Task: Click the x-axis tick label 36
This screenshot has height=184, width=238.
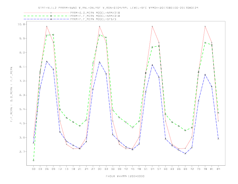Action: click(x=113, y=169)
